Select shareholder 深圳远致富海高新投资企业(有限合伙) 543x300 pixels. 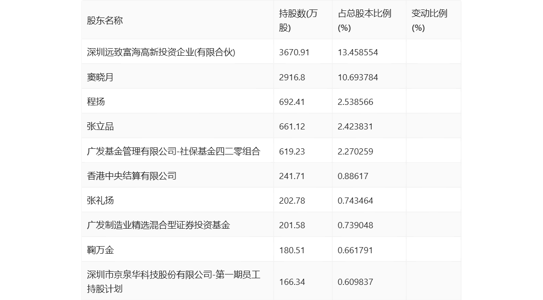[x=161, y=52]
